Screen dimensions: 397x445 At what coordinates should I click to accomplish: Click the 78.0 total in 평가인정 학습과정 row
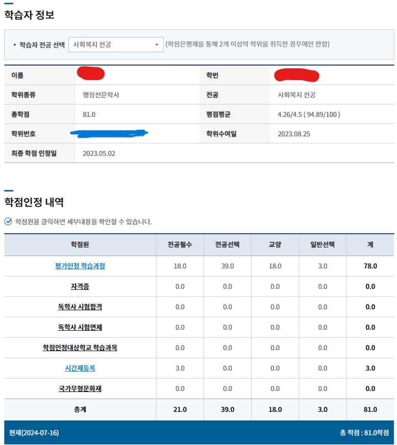[x=370, y=266]
